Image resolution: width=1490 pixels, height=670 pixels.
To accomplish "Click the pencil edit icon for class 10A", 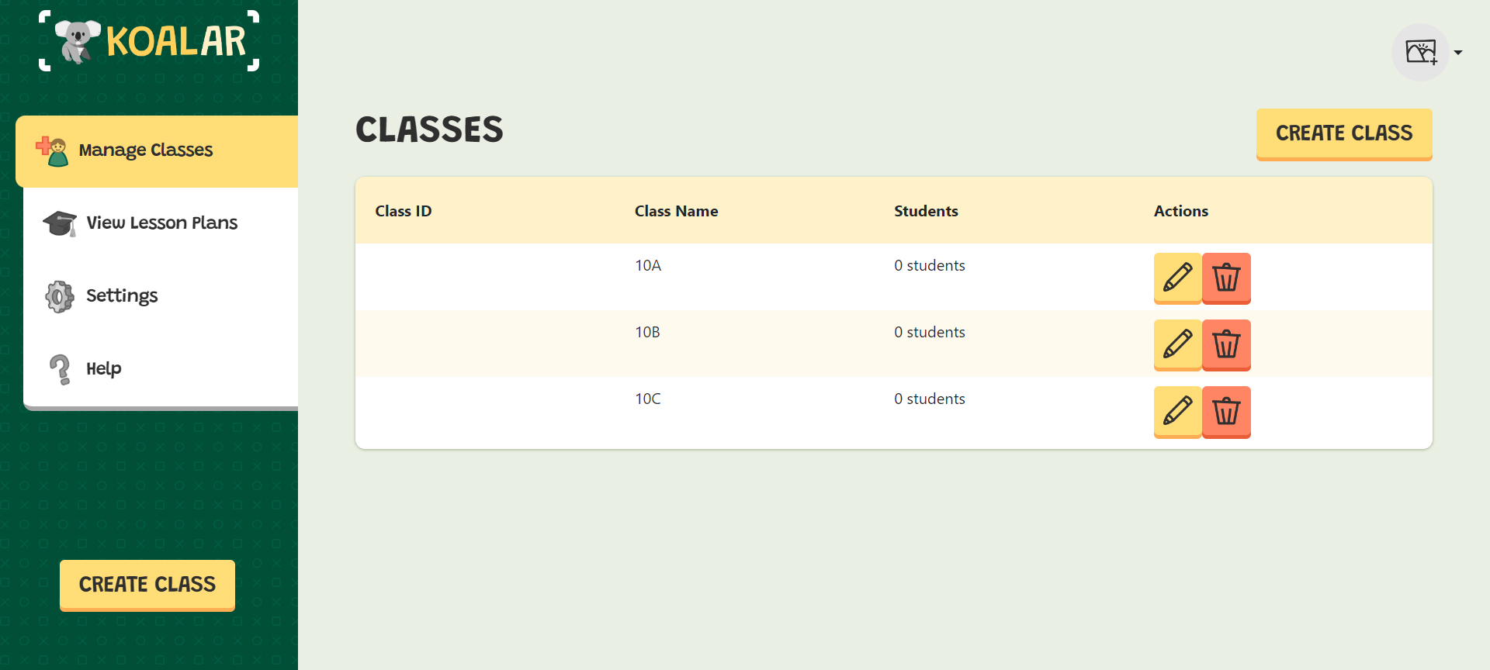I will tap(1177, 278).
